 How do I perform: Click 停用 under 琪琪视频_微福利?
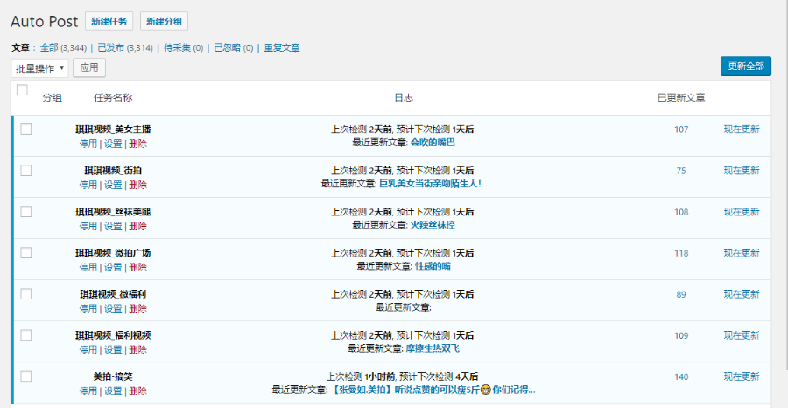click(88, 308)
